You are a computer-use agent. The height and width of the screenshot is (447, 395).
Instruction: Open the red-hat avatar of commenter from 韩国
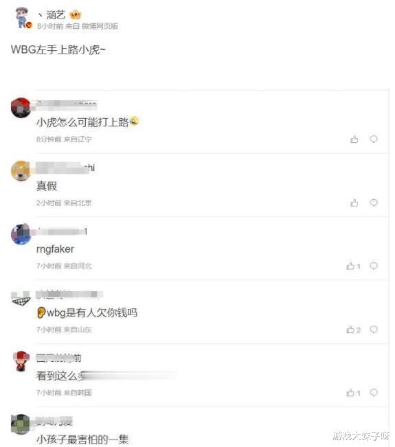pos(21,361)
